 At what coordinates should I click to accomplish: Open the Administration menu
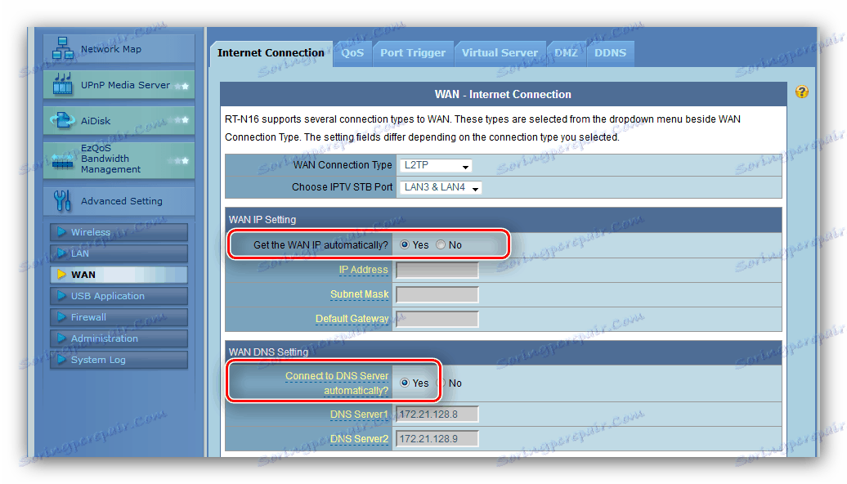(x=119, y=338)
